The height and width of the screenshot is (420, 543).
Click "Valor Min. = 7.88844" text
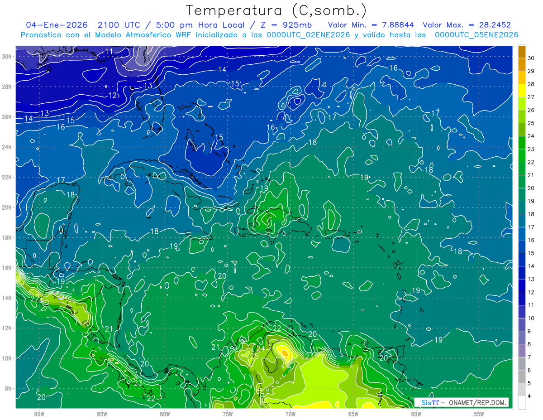tap(371, 25)
